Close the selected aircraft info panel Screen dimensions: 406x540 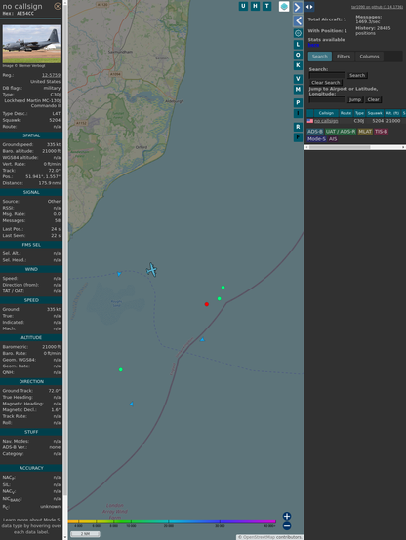[x=58, y=6]
